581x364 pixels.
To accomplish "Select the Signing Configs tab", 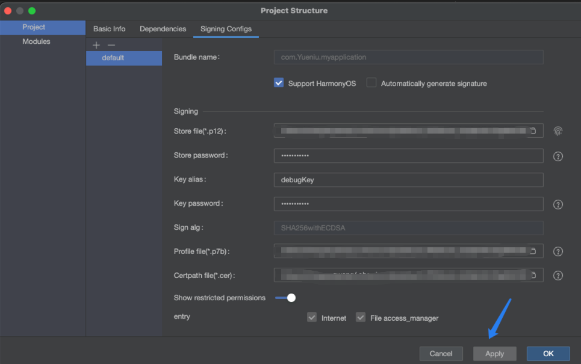I will pyautogui.click(x=226, y=29).
